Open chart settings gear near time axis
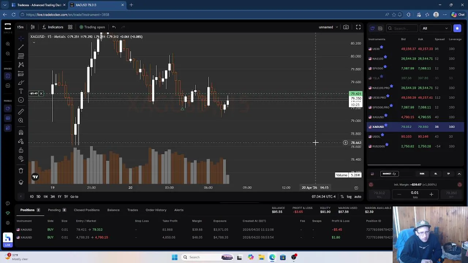The height and width of the screenshot is (263, 468). pos(356,188)
